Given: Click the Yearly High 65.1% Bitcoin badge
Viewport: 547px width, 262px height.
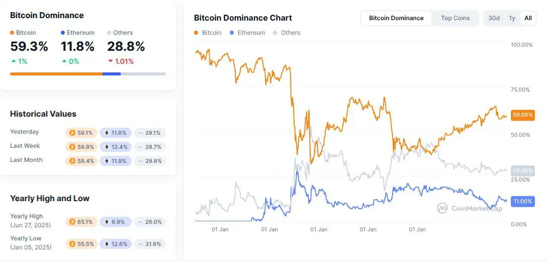Looking at the screenshot, I should point(81,221).
